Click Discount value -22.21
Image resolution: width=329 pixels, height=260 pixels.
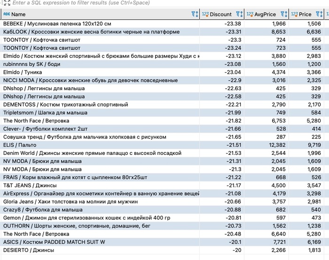(x=233, y=105)
